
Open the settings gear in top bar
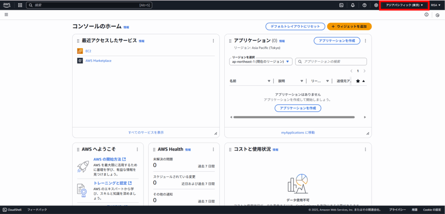click(x=376, y=5)
